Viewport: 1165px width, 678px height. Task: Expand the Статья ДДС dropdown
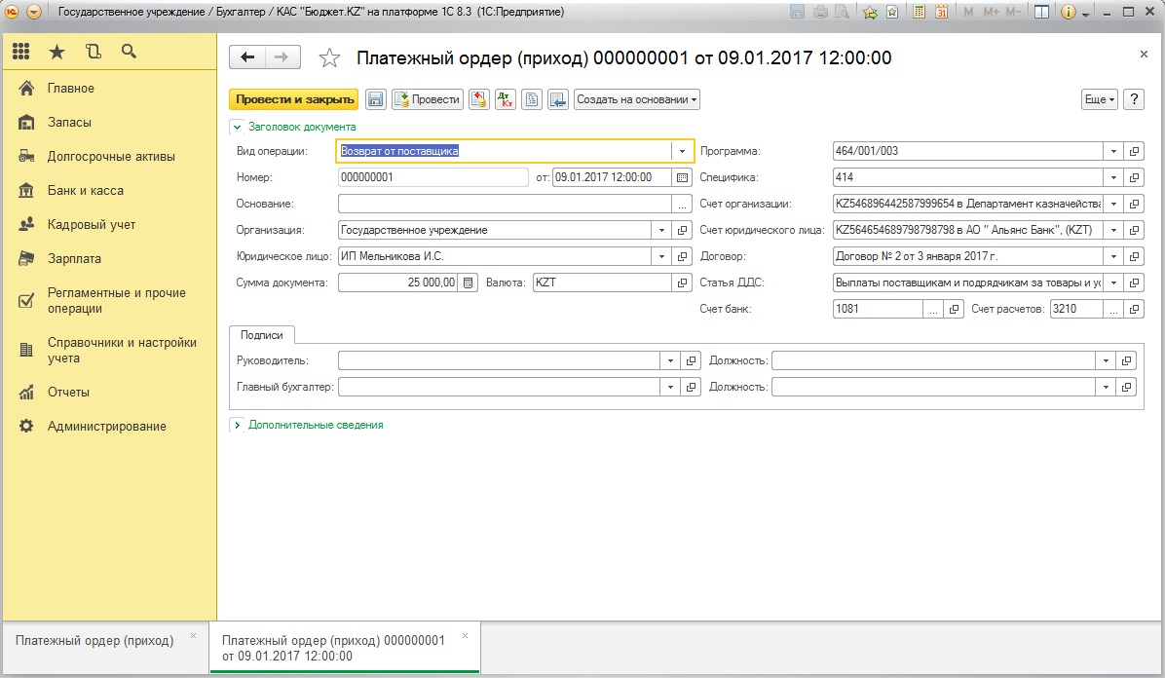(1113, 282)
